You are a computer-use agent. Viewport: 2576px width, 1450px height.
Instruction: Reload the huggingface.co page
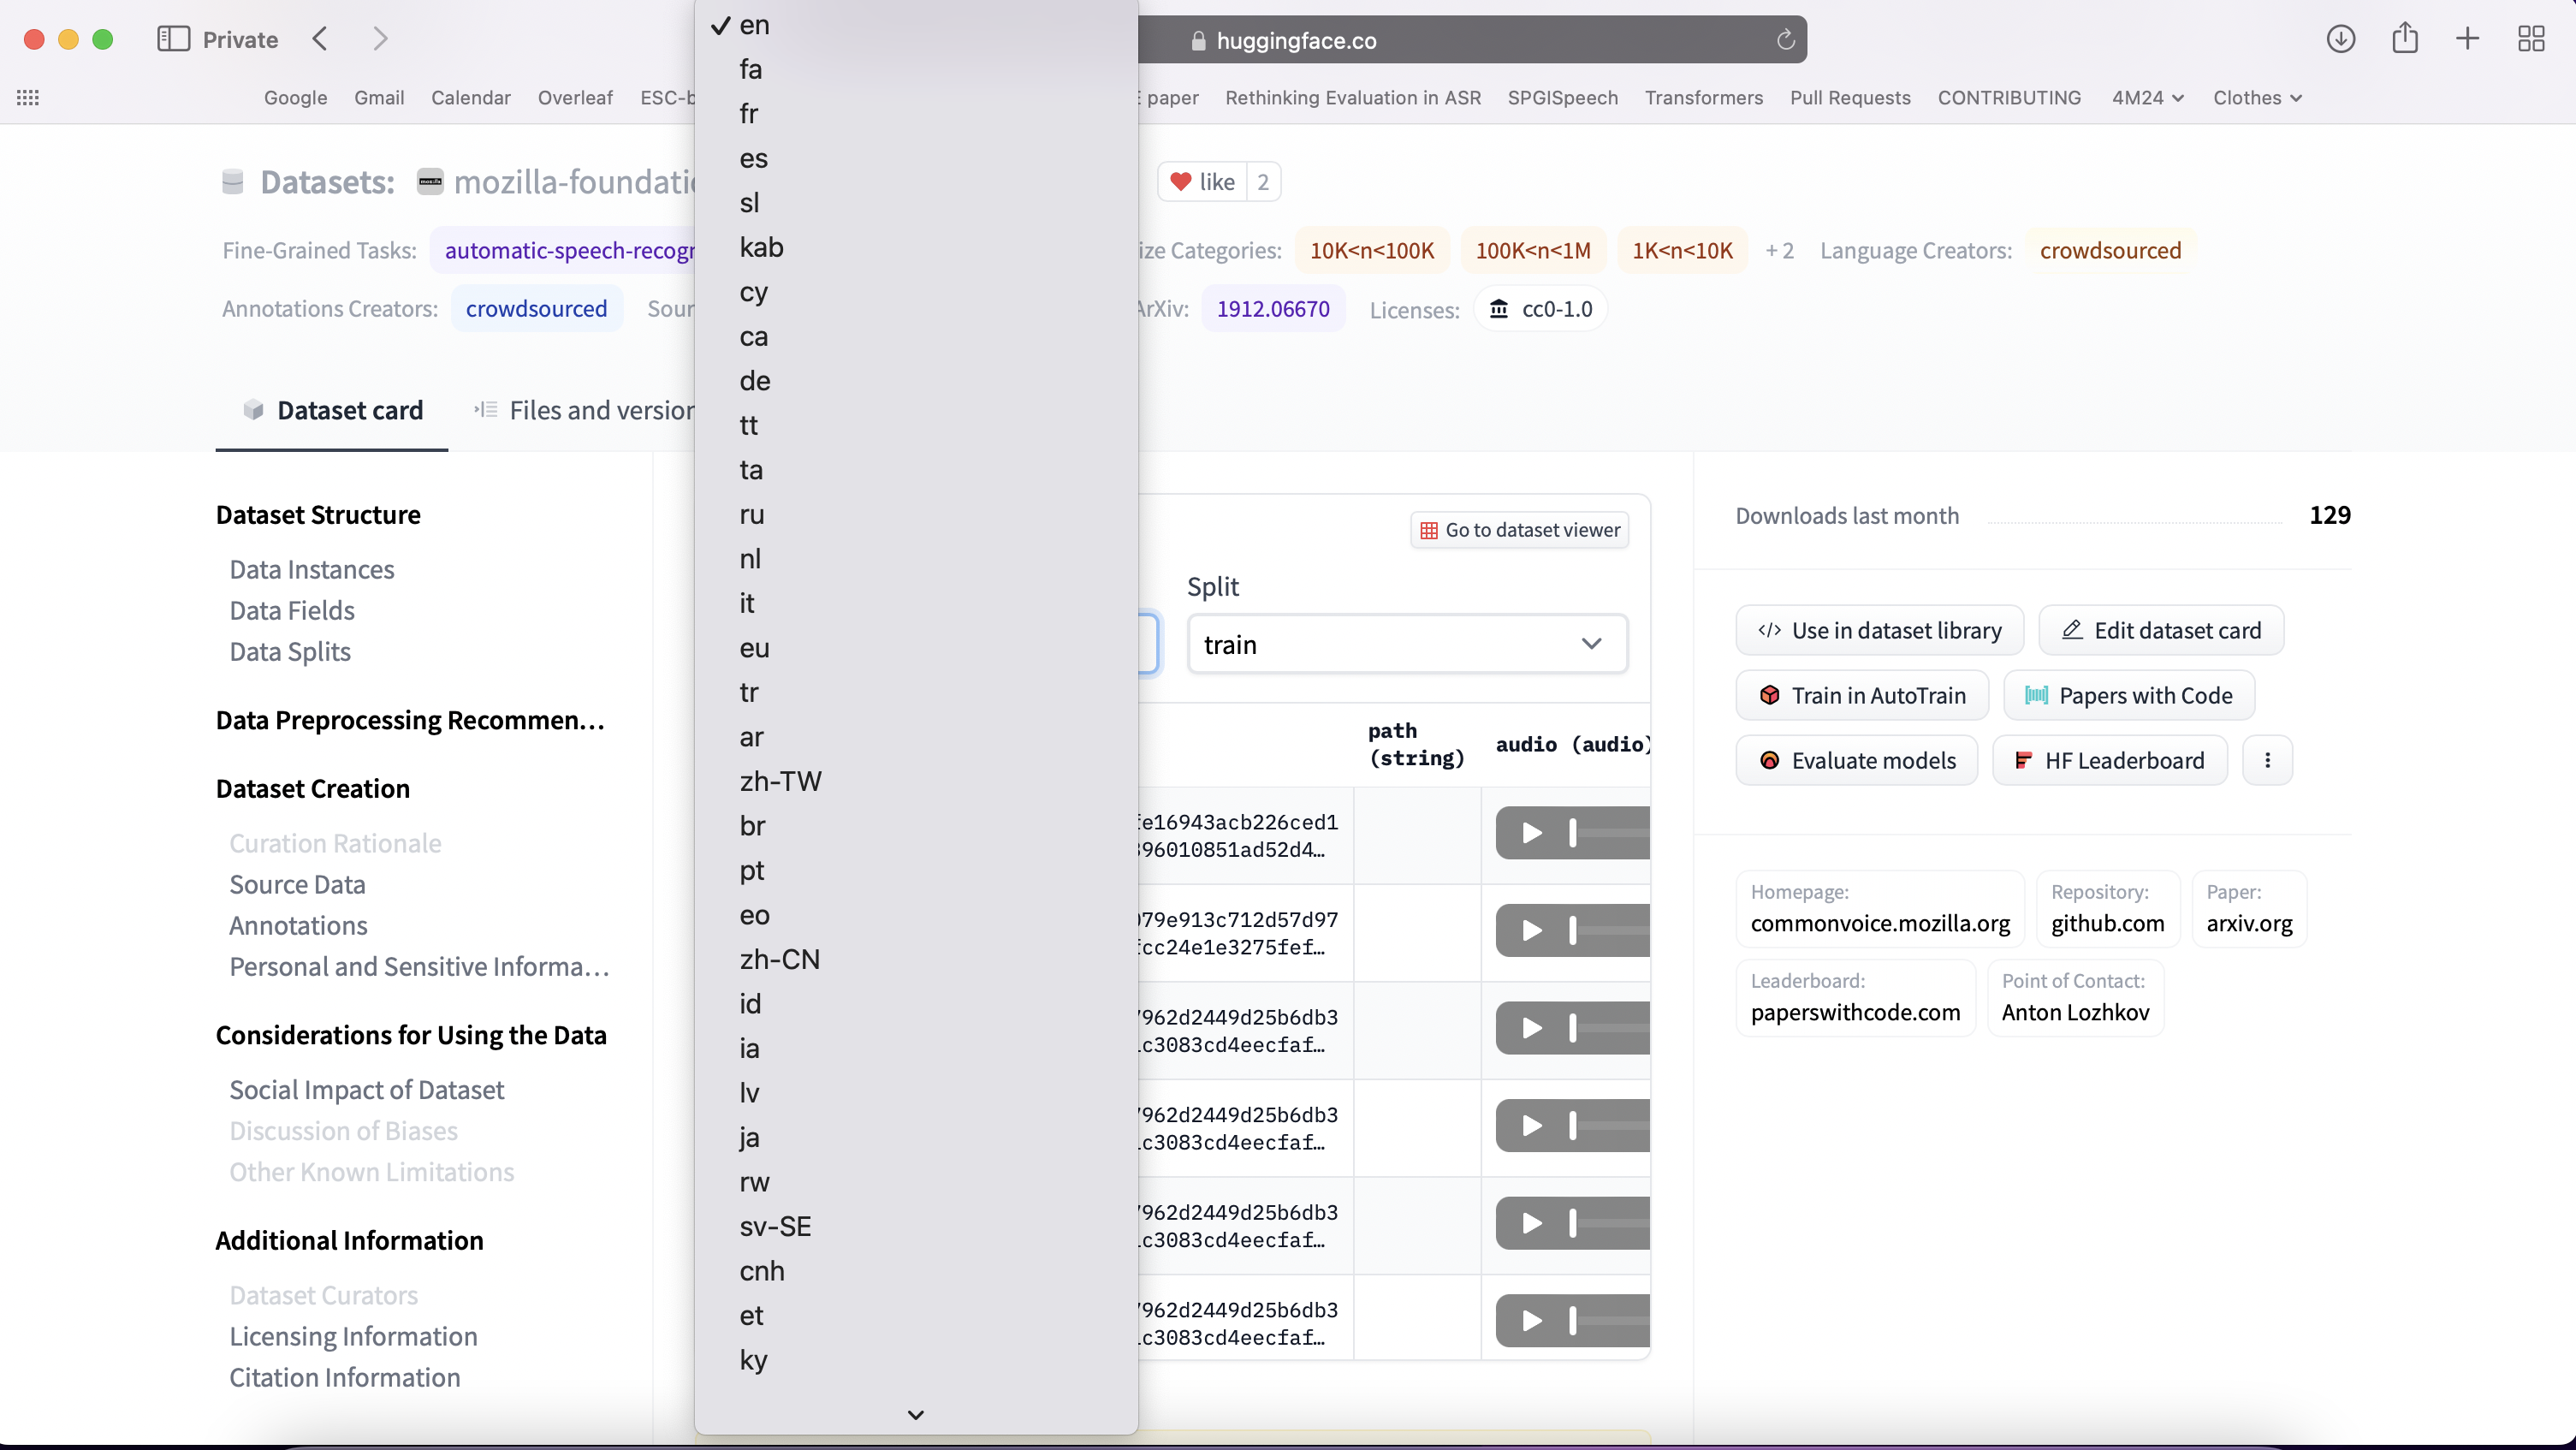pyautogui.click(x=1785, y=40)
